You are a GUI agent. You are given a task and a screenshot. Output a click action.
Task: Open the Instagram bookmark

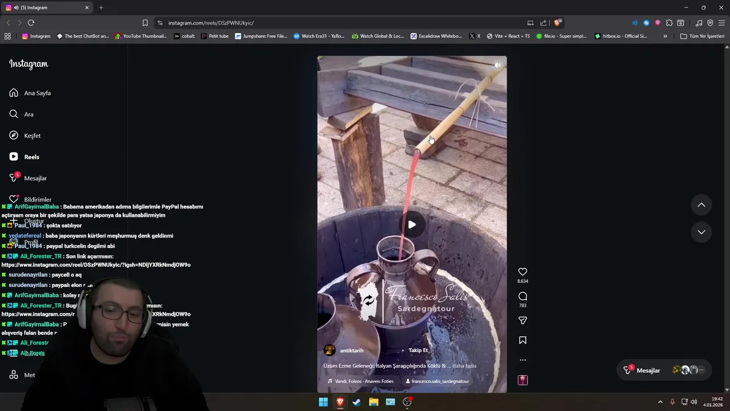(x=36, y=36)
